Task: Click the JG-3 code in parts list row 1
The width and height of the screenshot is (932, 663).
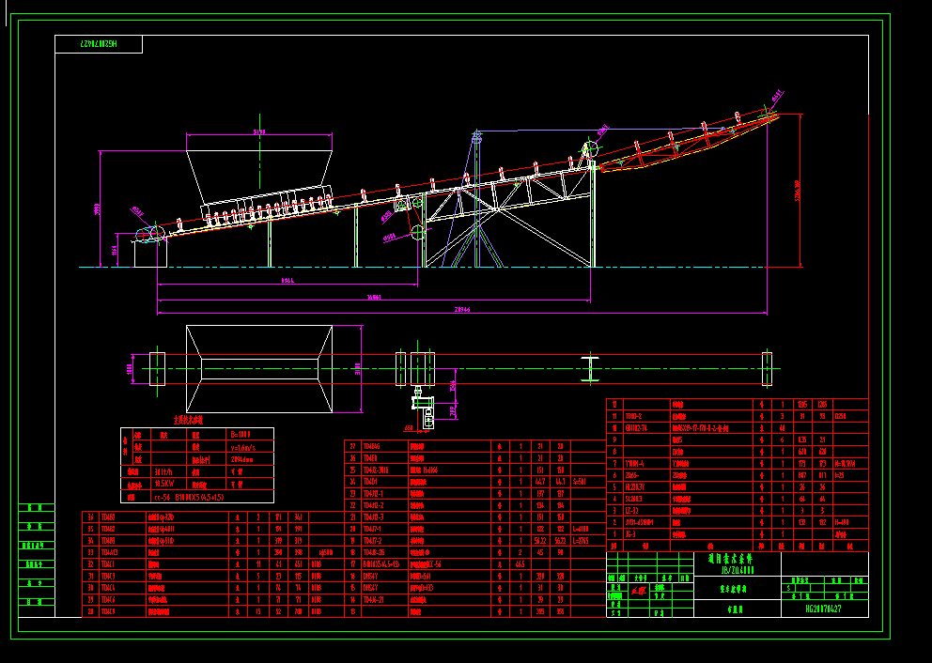Action: click(x=630, y=534)
